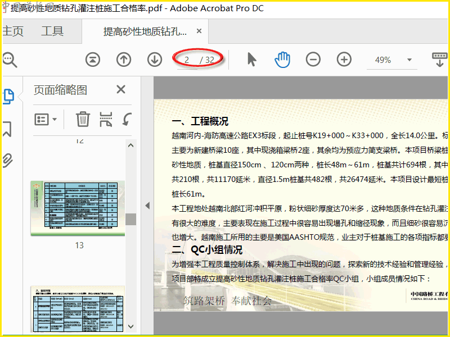Image resolution: width=450 pixels, height=337 pixels.
Task: Activate the Hand pan tool
Action: [x=282, y=60]
